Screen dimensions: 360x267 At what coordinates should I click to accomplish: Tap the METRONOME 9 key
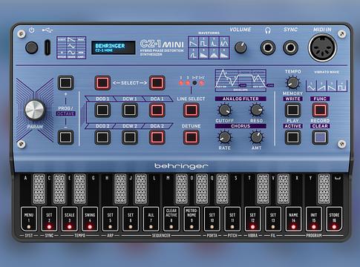pyautogui.click(x=192, y=219)
